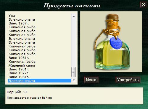Click the Производство: russian fishing text

coord(29,98)
